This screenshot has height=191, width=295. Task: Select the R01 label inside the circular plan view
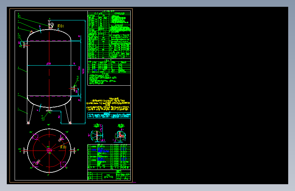point(63,147)
